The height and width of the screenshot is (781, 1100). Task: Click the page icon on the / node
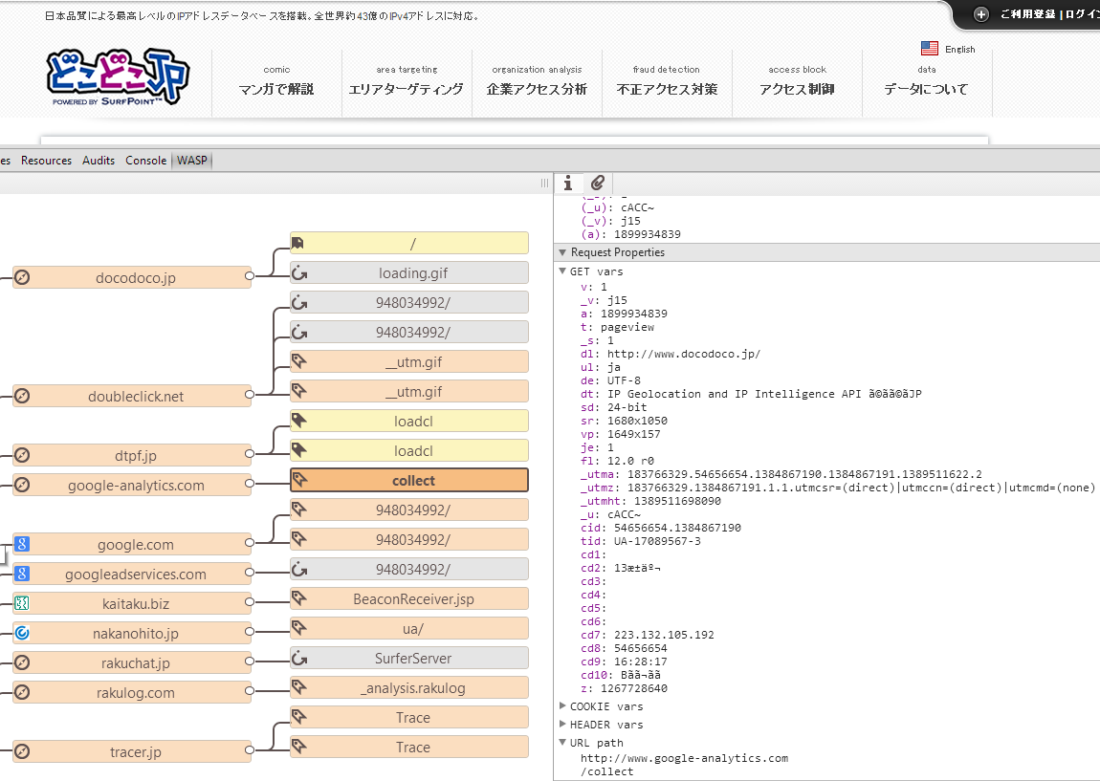tap(298, 243)
